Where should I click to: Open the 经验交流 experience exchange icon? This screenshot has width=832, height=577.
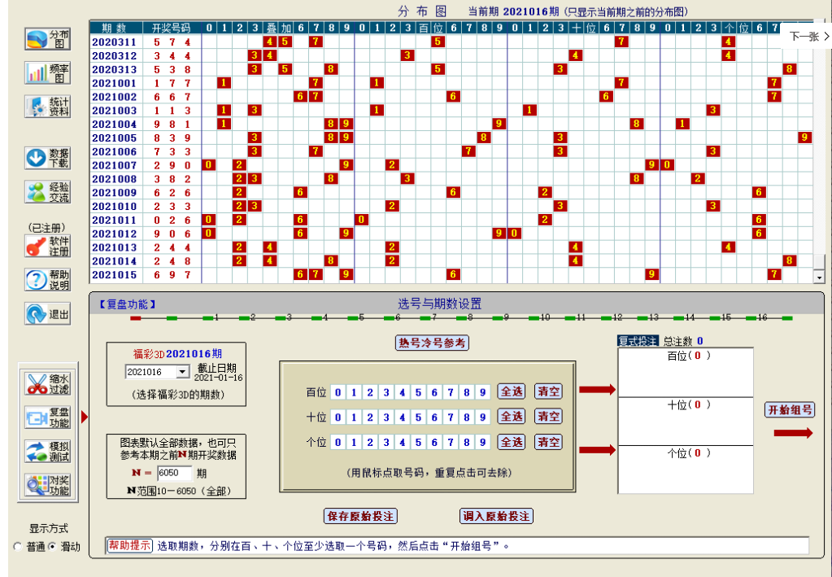point(47,192)
